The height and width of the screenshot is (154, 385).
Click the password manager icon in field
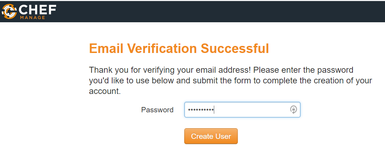click(x=293, y=109)
